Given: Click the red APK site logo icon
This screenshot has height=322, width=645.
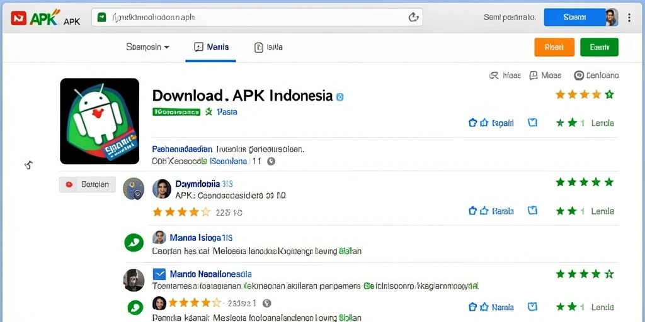Looking at the screenshot, I should (x=18, y=18).
